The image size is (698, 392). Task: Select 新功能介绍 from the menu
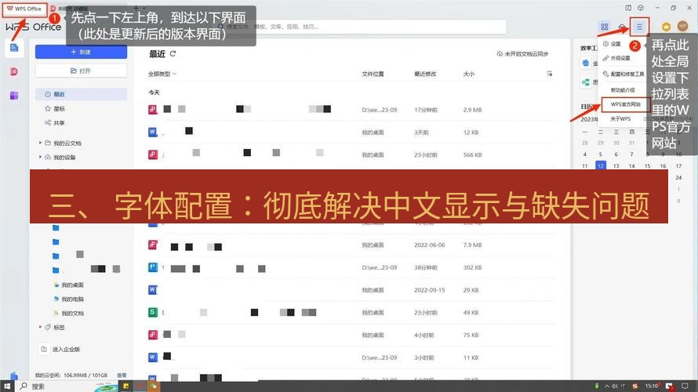pyautogui.click(x=623, y=90)
